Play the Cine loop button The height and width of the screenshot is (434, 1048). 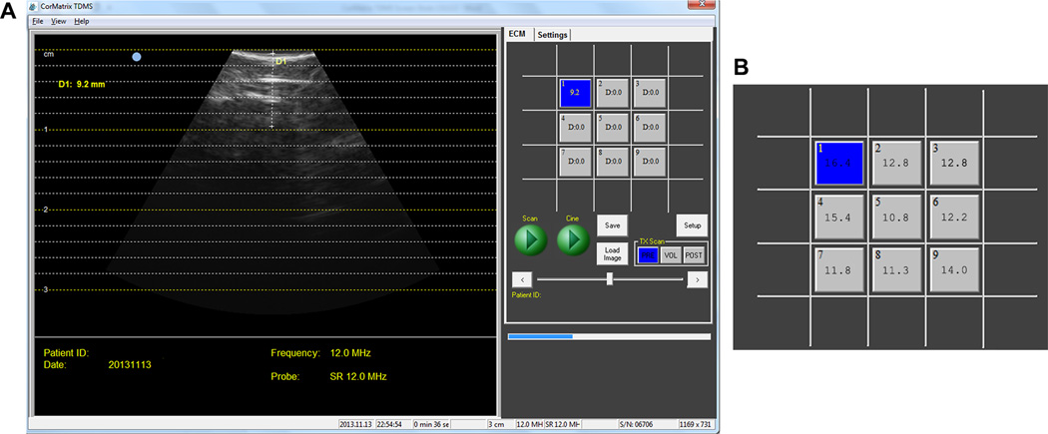pyautogui.click(x=574, y=240)
